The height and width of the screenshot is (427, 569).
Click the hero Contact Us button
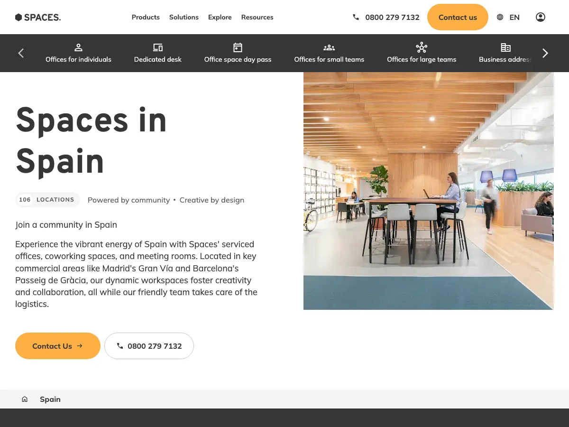58,346
